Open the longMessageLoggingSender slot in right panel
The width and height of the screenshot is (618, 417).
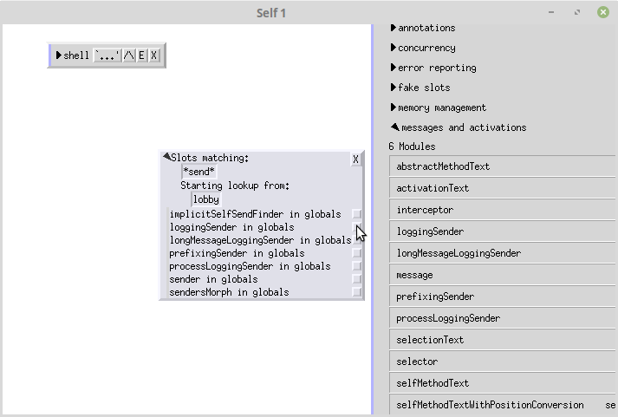(502, 253)
